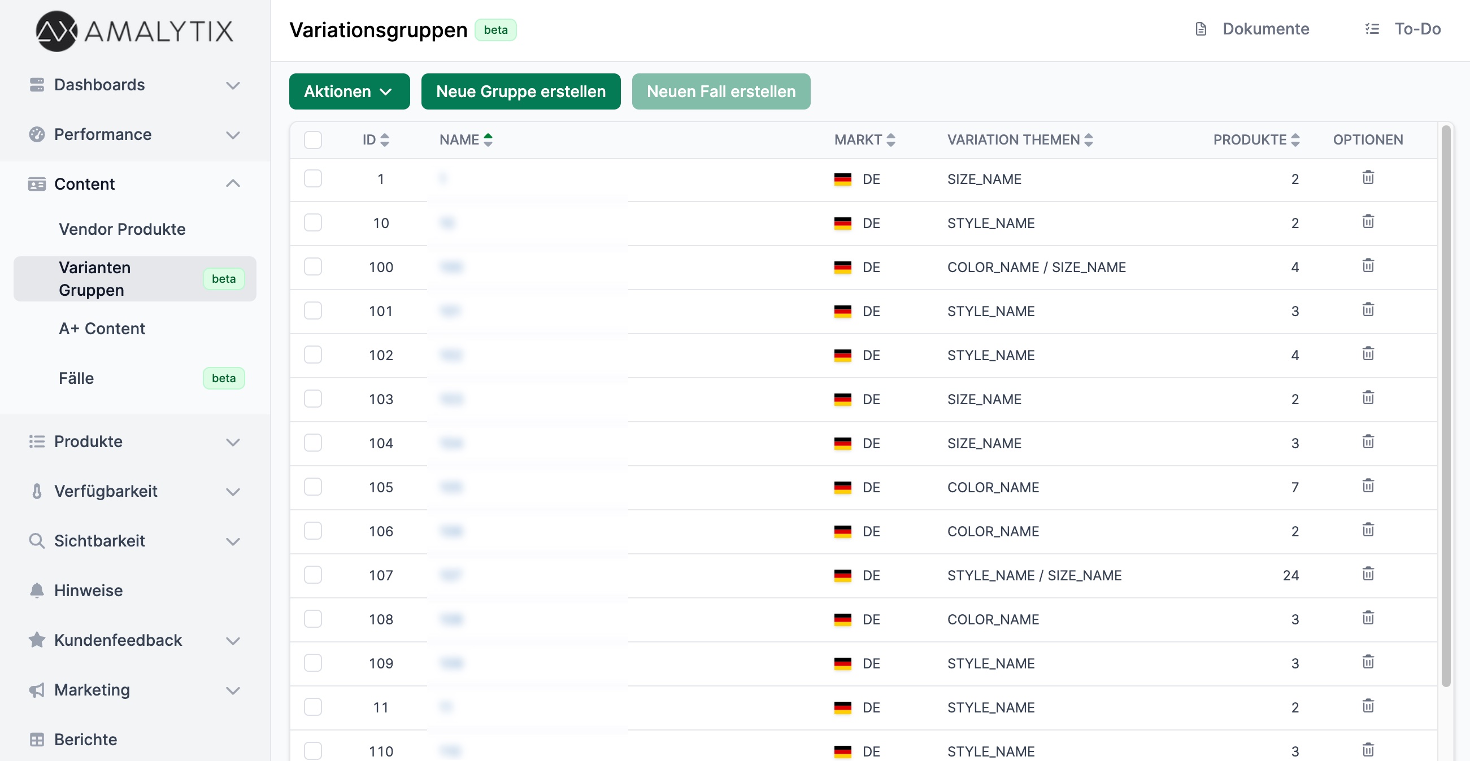The height and width of the screenshot is (761, 1470).
Task: Click the Sichtbarkeit magnifier icon
Action: point(36,541)
